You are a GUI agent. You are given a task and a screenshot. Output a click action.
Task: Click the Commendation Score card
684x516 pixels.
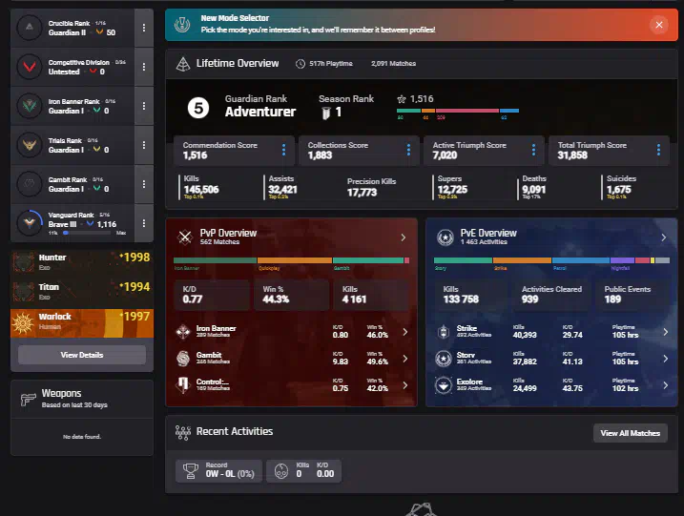click(235, 151)
